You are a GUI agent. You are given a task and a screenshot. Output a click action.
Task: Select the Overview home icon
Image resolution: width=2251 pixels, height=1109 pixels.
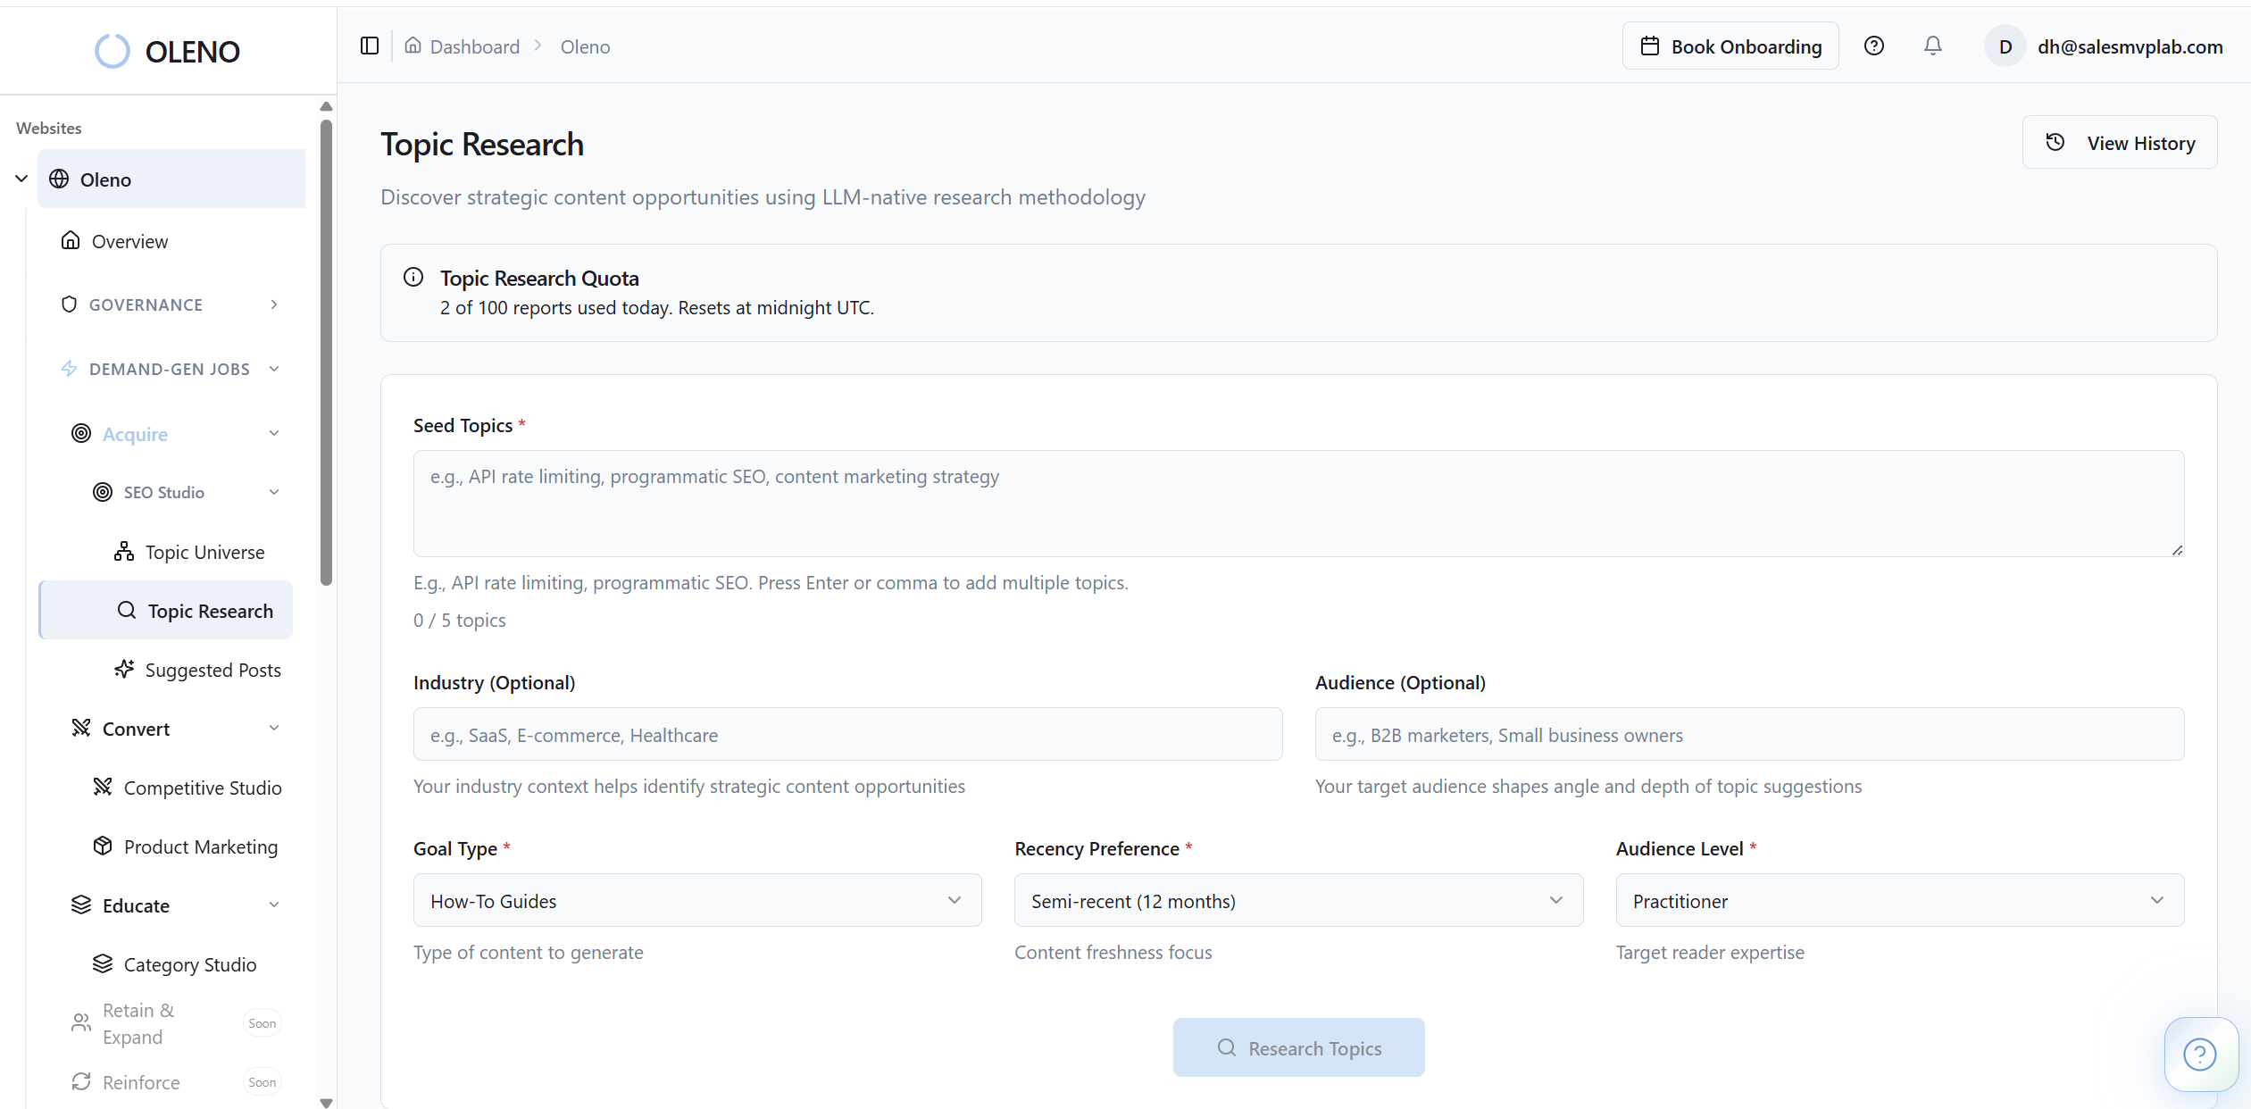click(71, 239)
